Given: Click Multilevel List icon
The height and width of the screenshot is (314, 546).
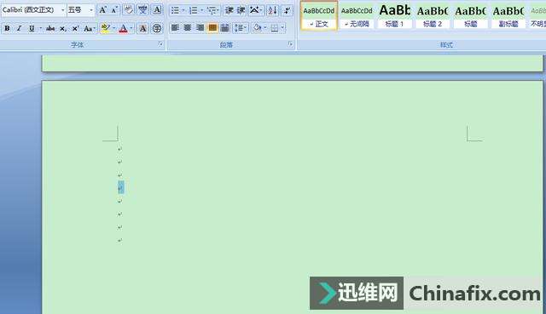Looking at the screenshot, I should [x=212, y=10].
